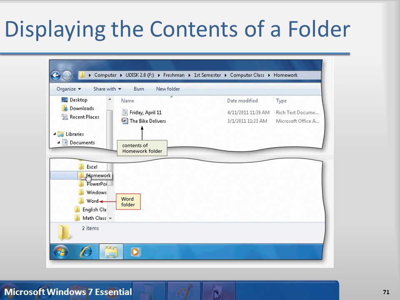Open the recent pages dropdown arrow
The height and width of the screenshot is (300, 400).
[75, 75]
